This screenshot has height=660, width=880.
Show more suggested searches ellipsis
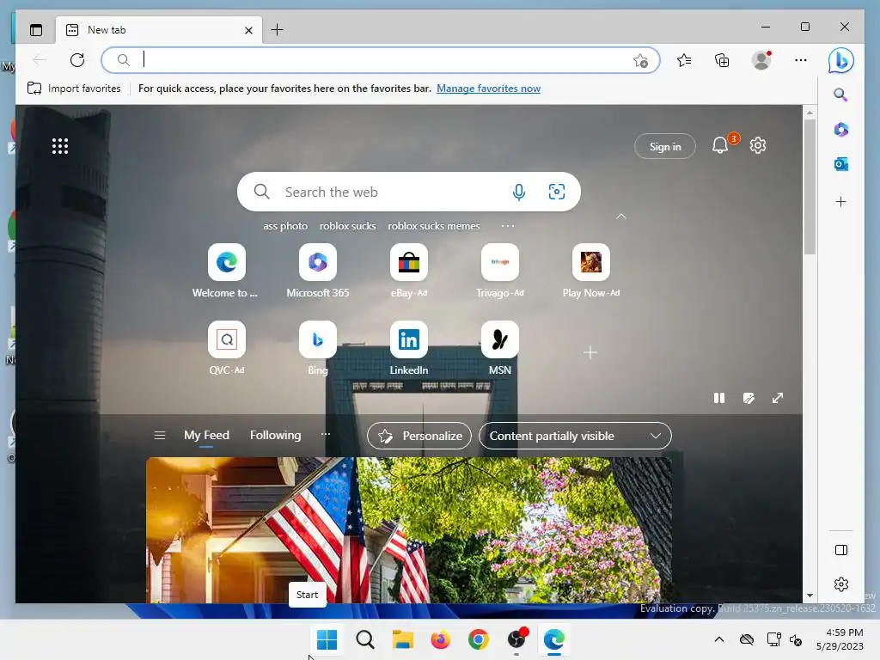point(507,226)
